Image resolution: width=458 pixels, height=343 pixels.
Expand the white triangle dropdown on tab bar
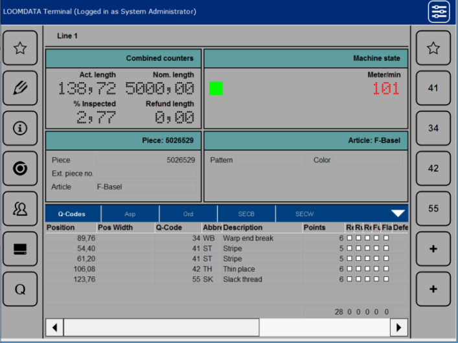pyautogui.click(x=398, y=214)
